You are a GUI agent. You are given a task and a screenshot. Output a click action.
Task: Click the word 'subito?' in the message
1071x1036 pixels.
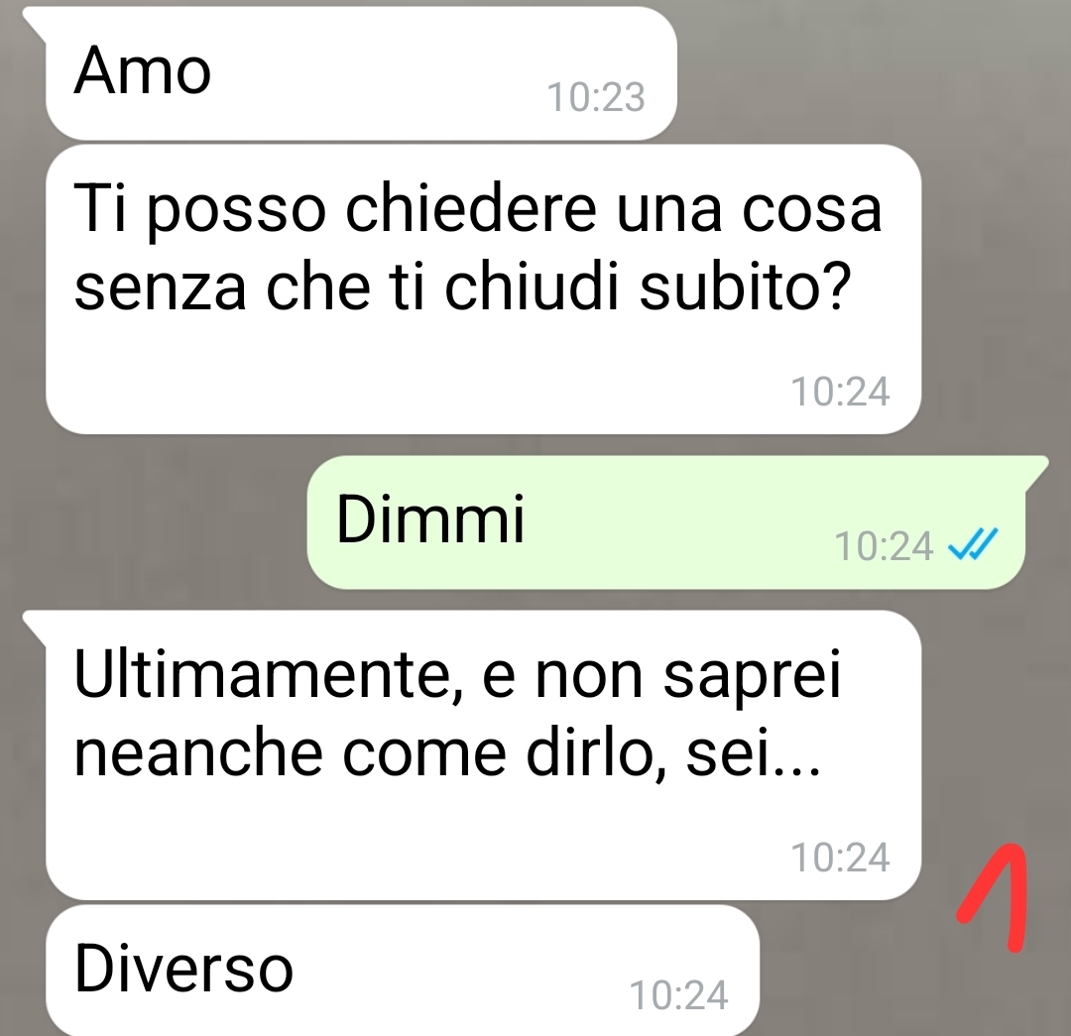[x=745, y=286]
